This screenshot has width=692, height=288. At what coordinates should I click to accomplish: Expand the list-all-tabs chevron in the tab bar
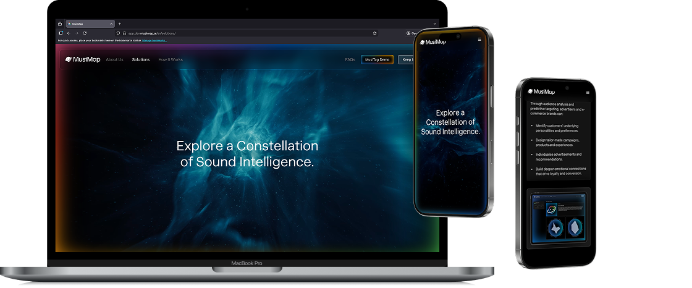click(435, 24)
